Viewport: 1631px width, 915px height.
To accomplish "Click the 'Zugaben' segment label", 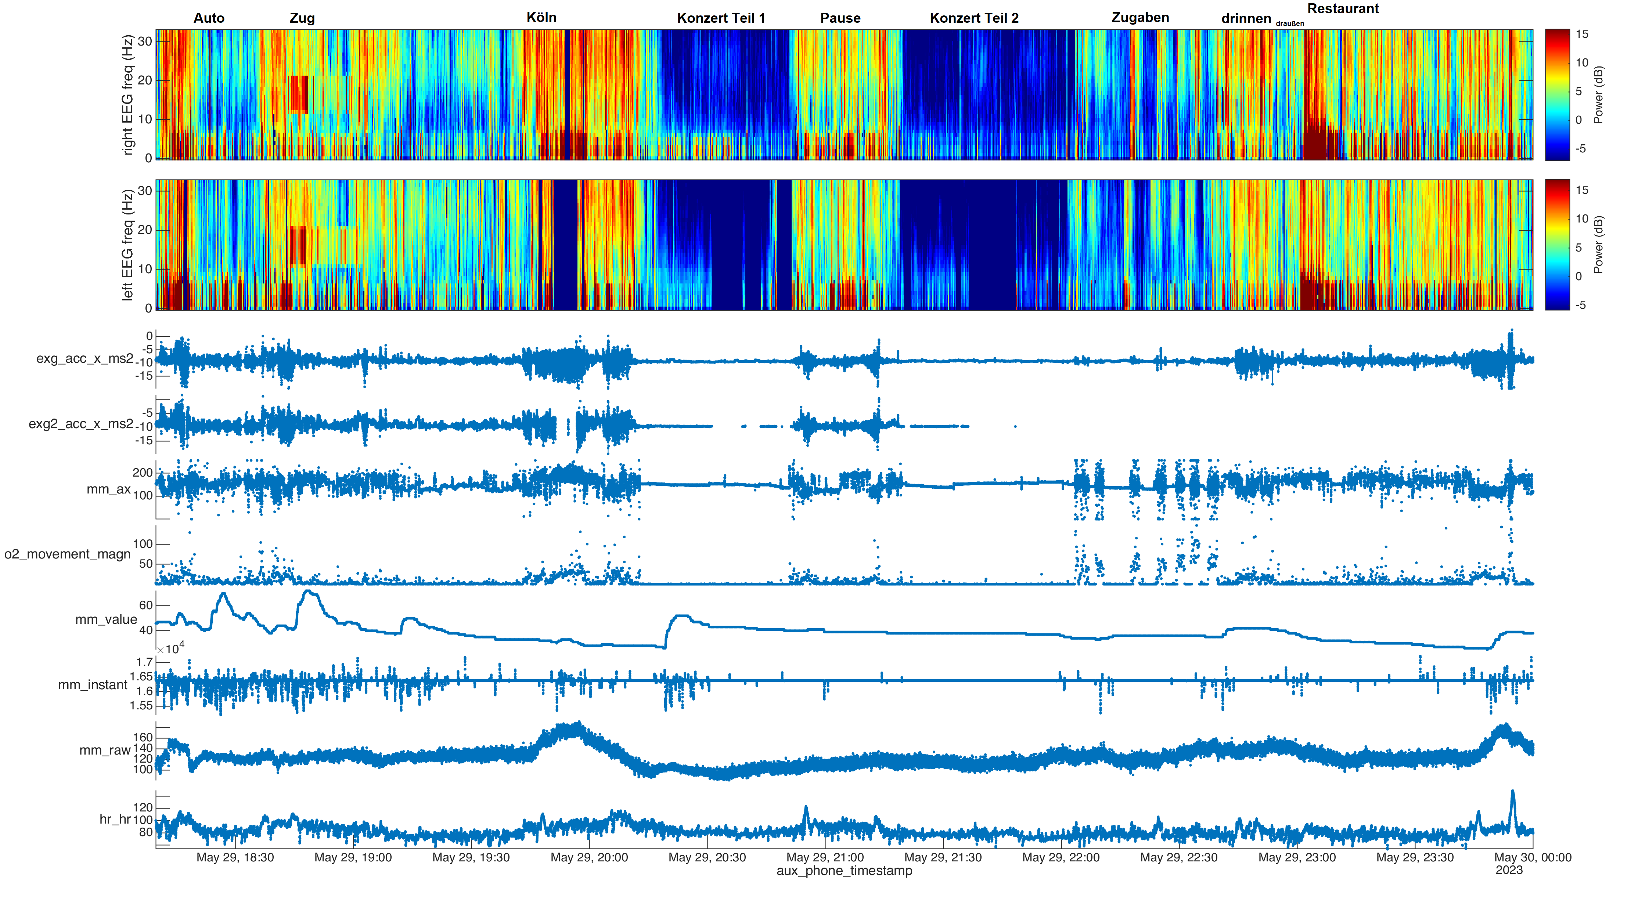I will tap(1140, 18).
